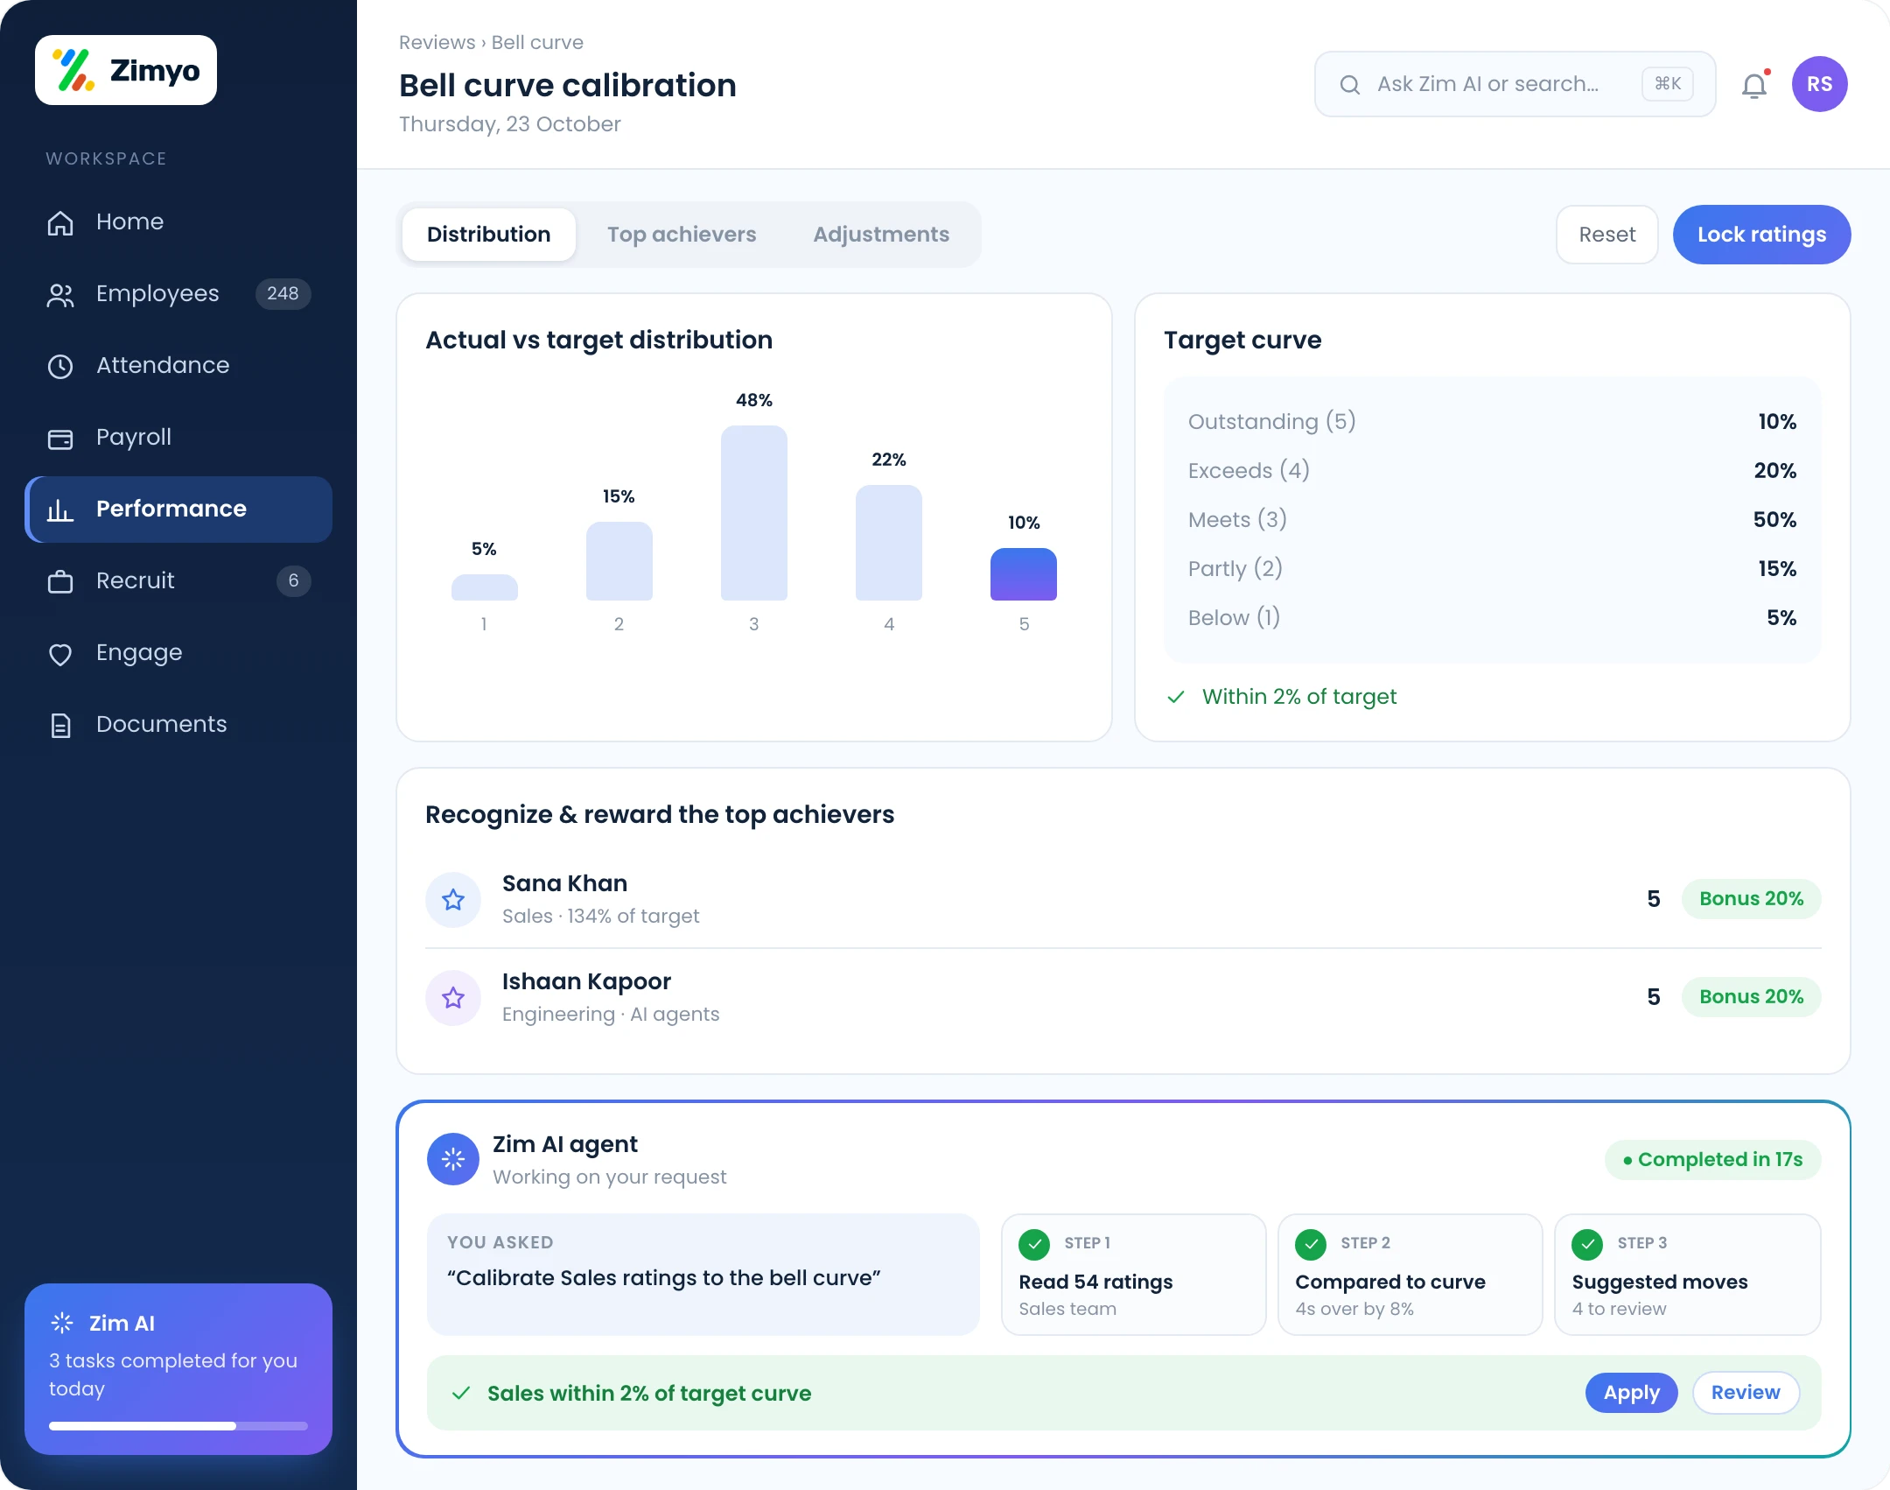Click the rating 5 highlighted bar
1890x1490 pixels.
pos(1024,574)
